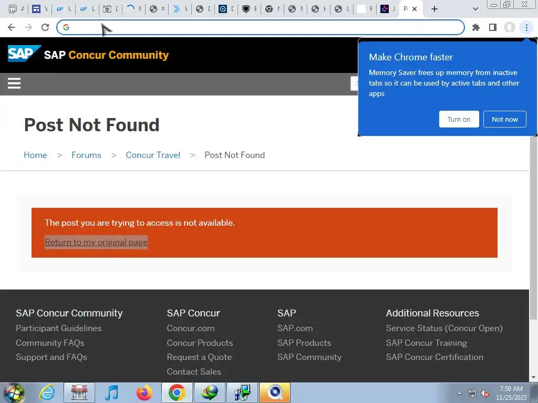Screen dimensions: 538x403
Task: Open the Concur Travel breadcrumb
Action: click(153, 155)
